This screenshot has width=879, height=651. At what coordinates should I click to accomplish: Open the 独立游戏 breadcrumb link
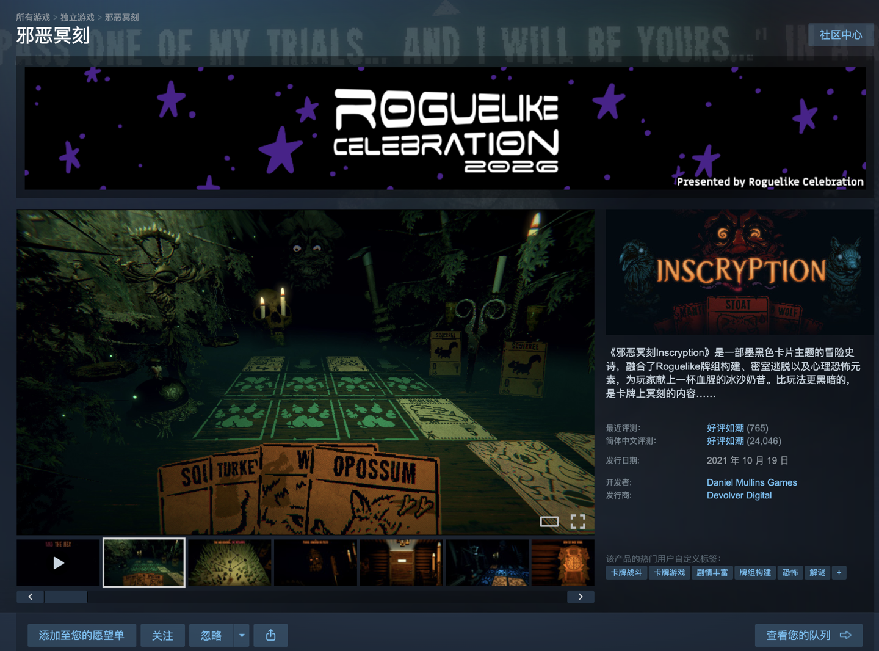(x=78, y=18)
